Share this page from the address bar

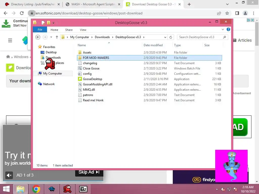coord(219,13)
